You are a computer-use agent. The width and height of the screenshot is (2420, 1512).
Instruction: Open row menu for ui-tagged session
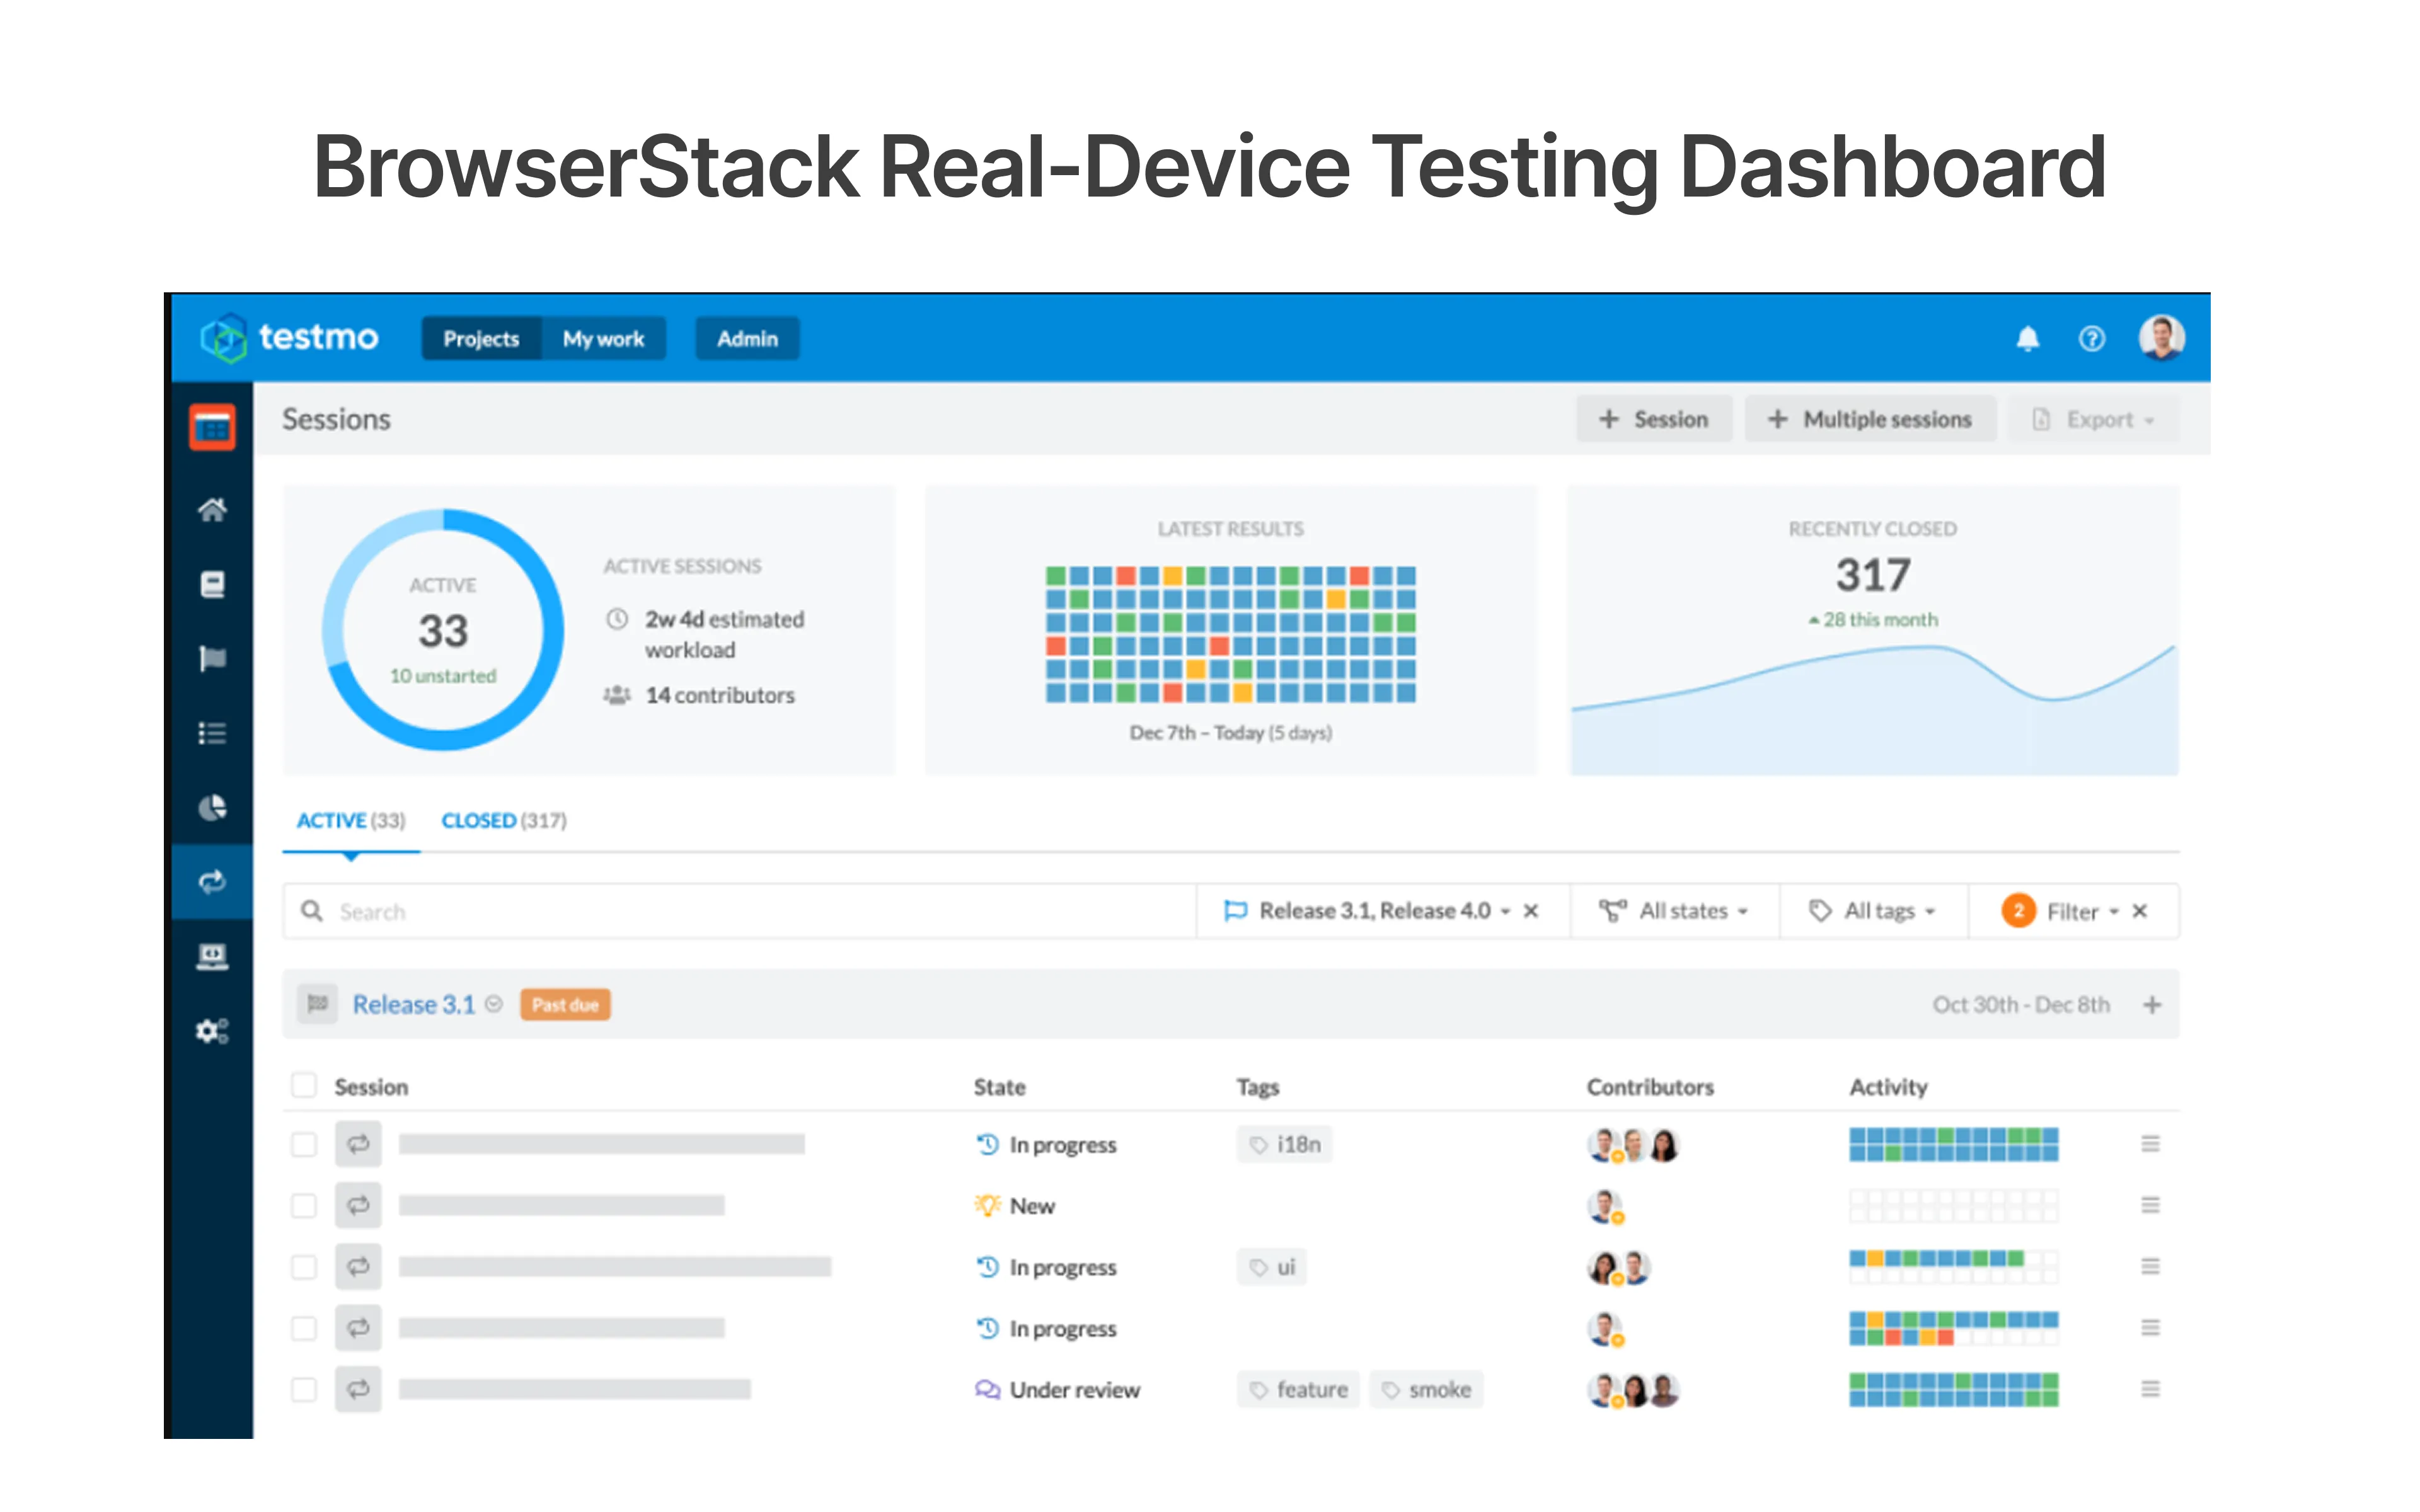click(x=2150, y=1266)
